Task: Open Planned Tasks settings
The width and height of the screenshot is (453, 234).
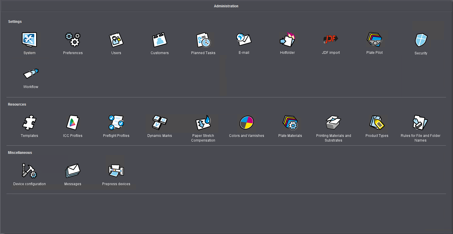Action: (x=203, y=40)
